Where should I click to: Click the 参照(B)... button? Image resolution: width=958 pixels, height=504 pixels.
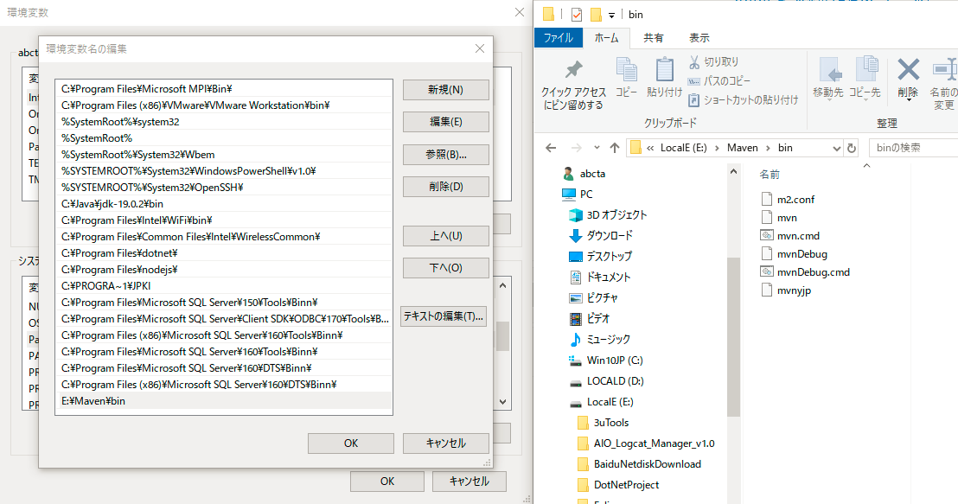click(446, 155)
